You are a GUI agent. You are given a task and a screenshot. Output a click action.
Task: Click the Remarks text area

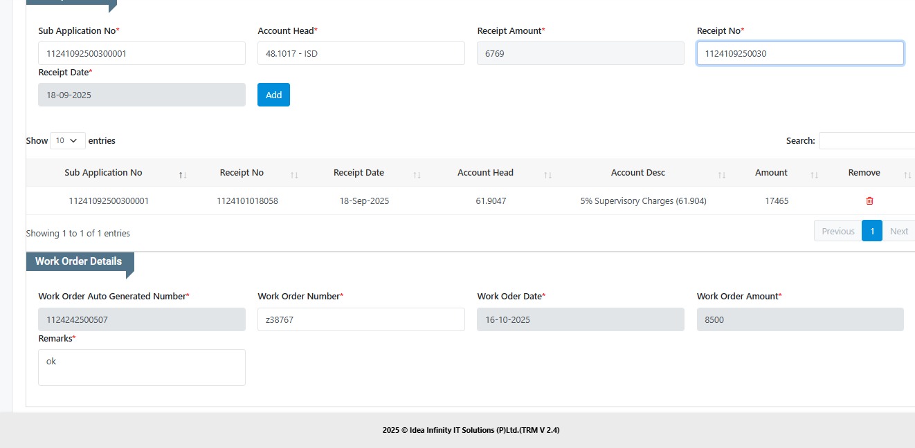coord(141,367)
